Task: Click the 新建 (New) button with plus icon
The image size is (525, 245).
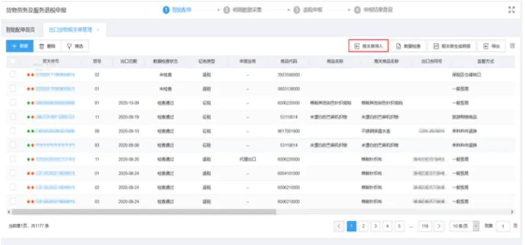Action: [19, 47]
